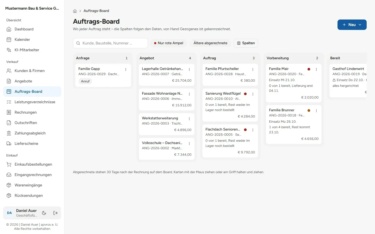Toggle the Nur rote Ampel filter
The height and width of the screenshot is (234, 375).
pyautogui.click(x=168, y=43)
